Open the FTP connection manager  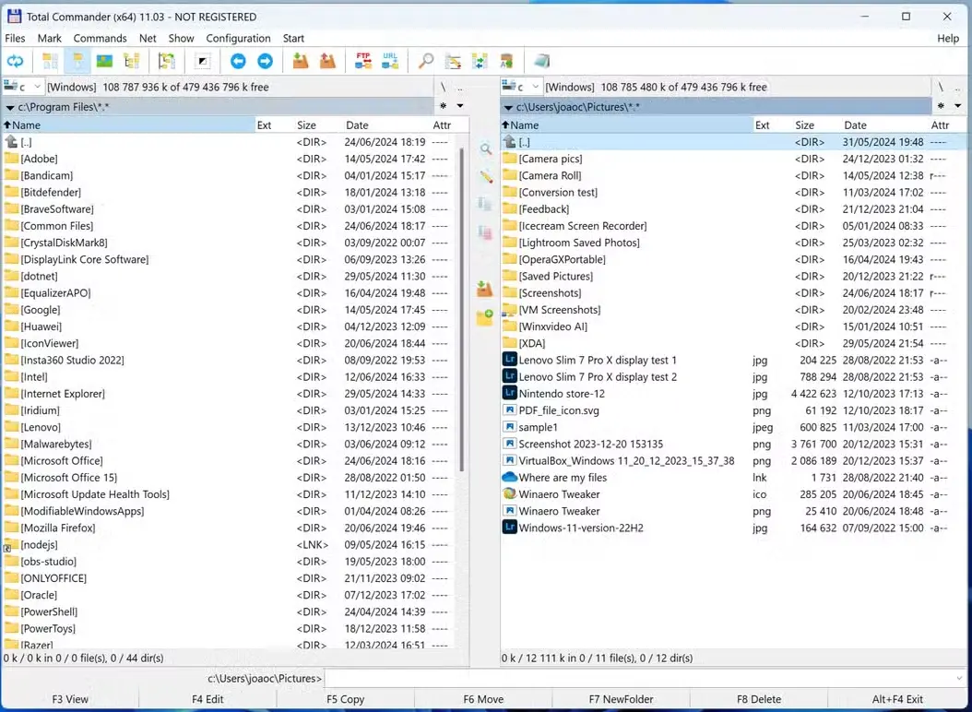[x=362, y=60]
